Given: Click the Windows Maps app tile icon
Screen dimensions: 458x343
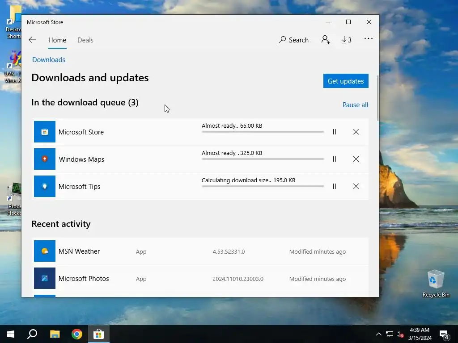Looking at the screenshot, I should (45, 159).
